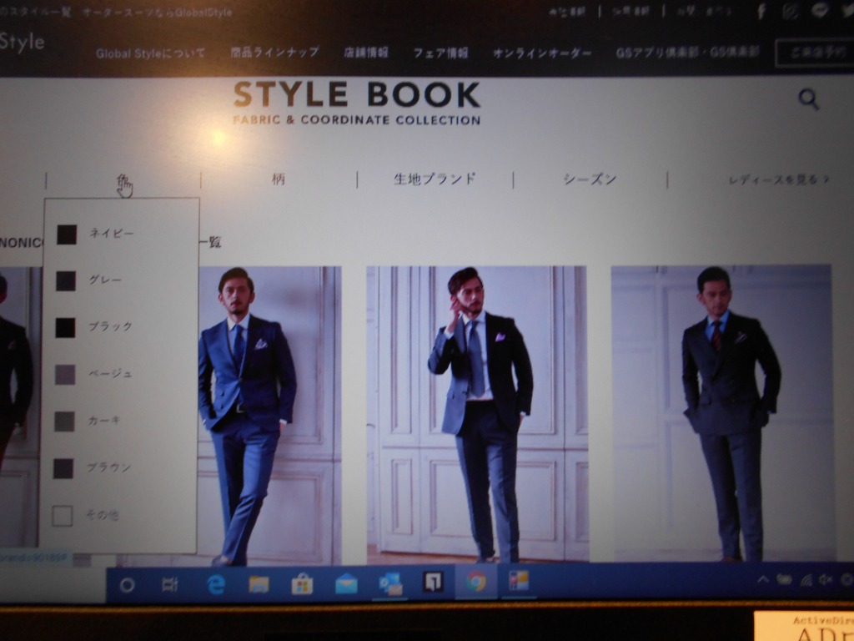Open Microsoft Edge from the taskbar
Image resolution: width=854 pixels, height=641 pixels.
pos(216,584)
